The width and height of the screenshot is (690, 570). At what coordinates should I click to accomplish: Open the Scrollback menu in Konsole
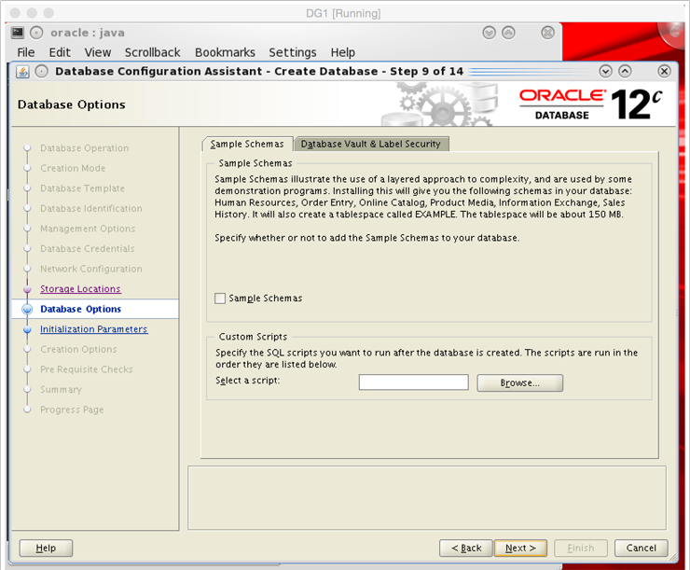pyautogui.click(x=152, y=52)
